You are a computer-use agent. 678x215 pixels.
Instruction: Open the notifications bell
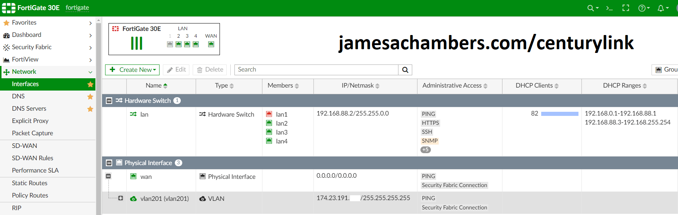[663, 8]
